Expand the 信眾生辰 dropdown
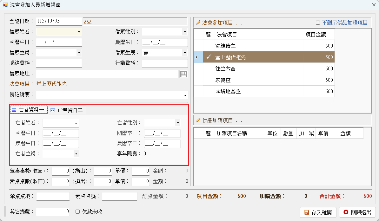The width and height of the screenshot is (379, 221). pyautogui.click(x=185, y=53)
